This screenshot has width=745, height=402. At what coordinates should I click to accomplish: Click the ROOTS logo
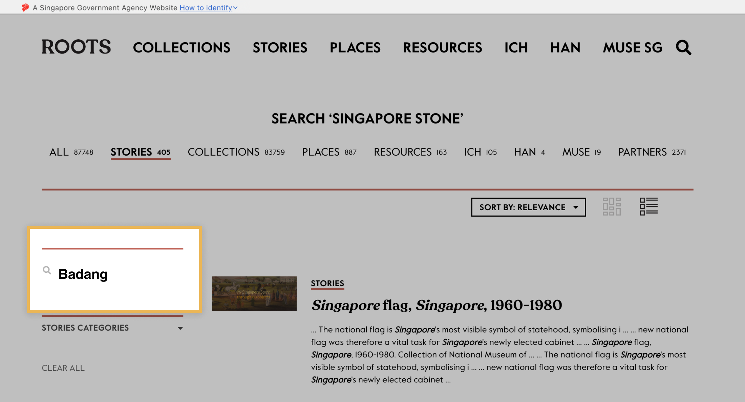(76, 47)
